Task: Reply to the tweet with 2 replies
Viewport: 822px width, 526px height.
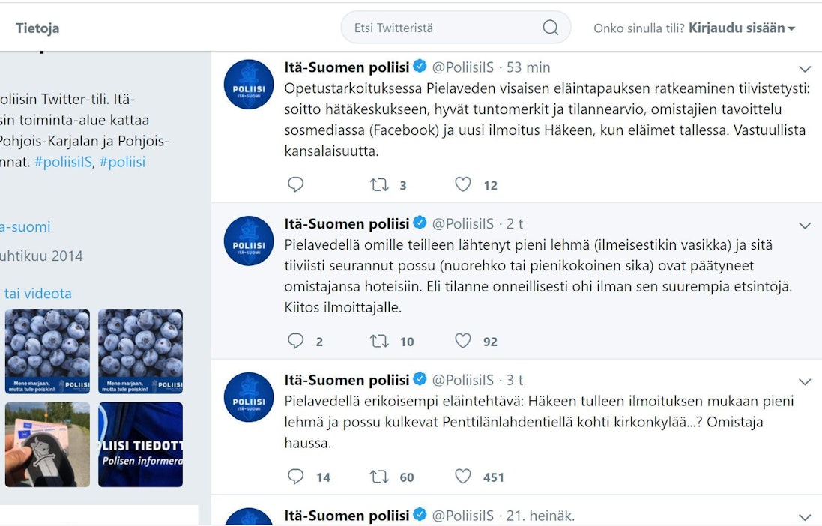Action: tap(296, 341)
